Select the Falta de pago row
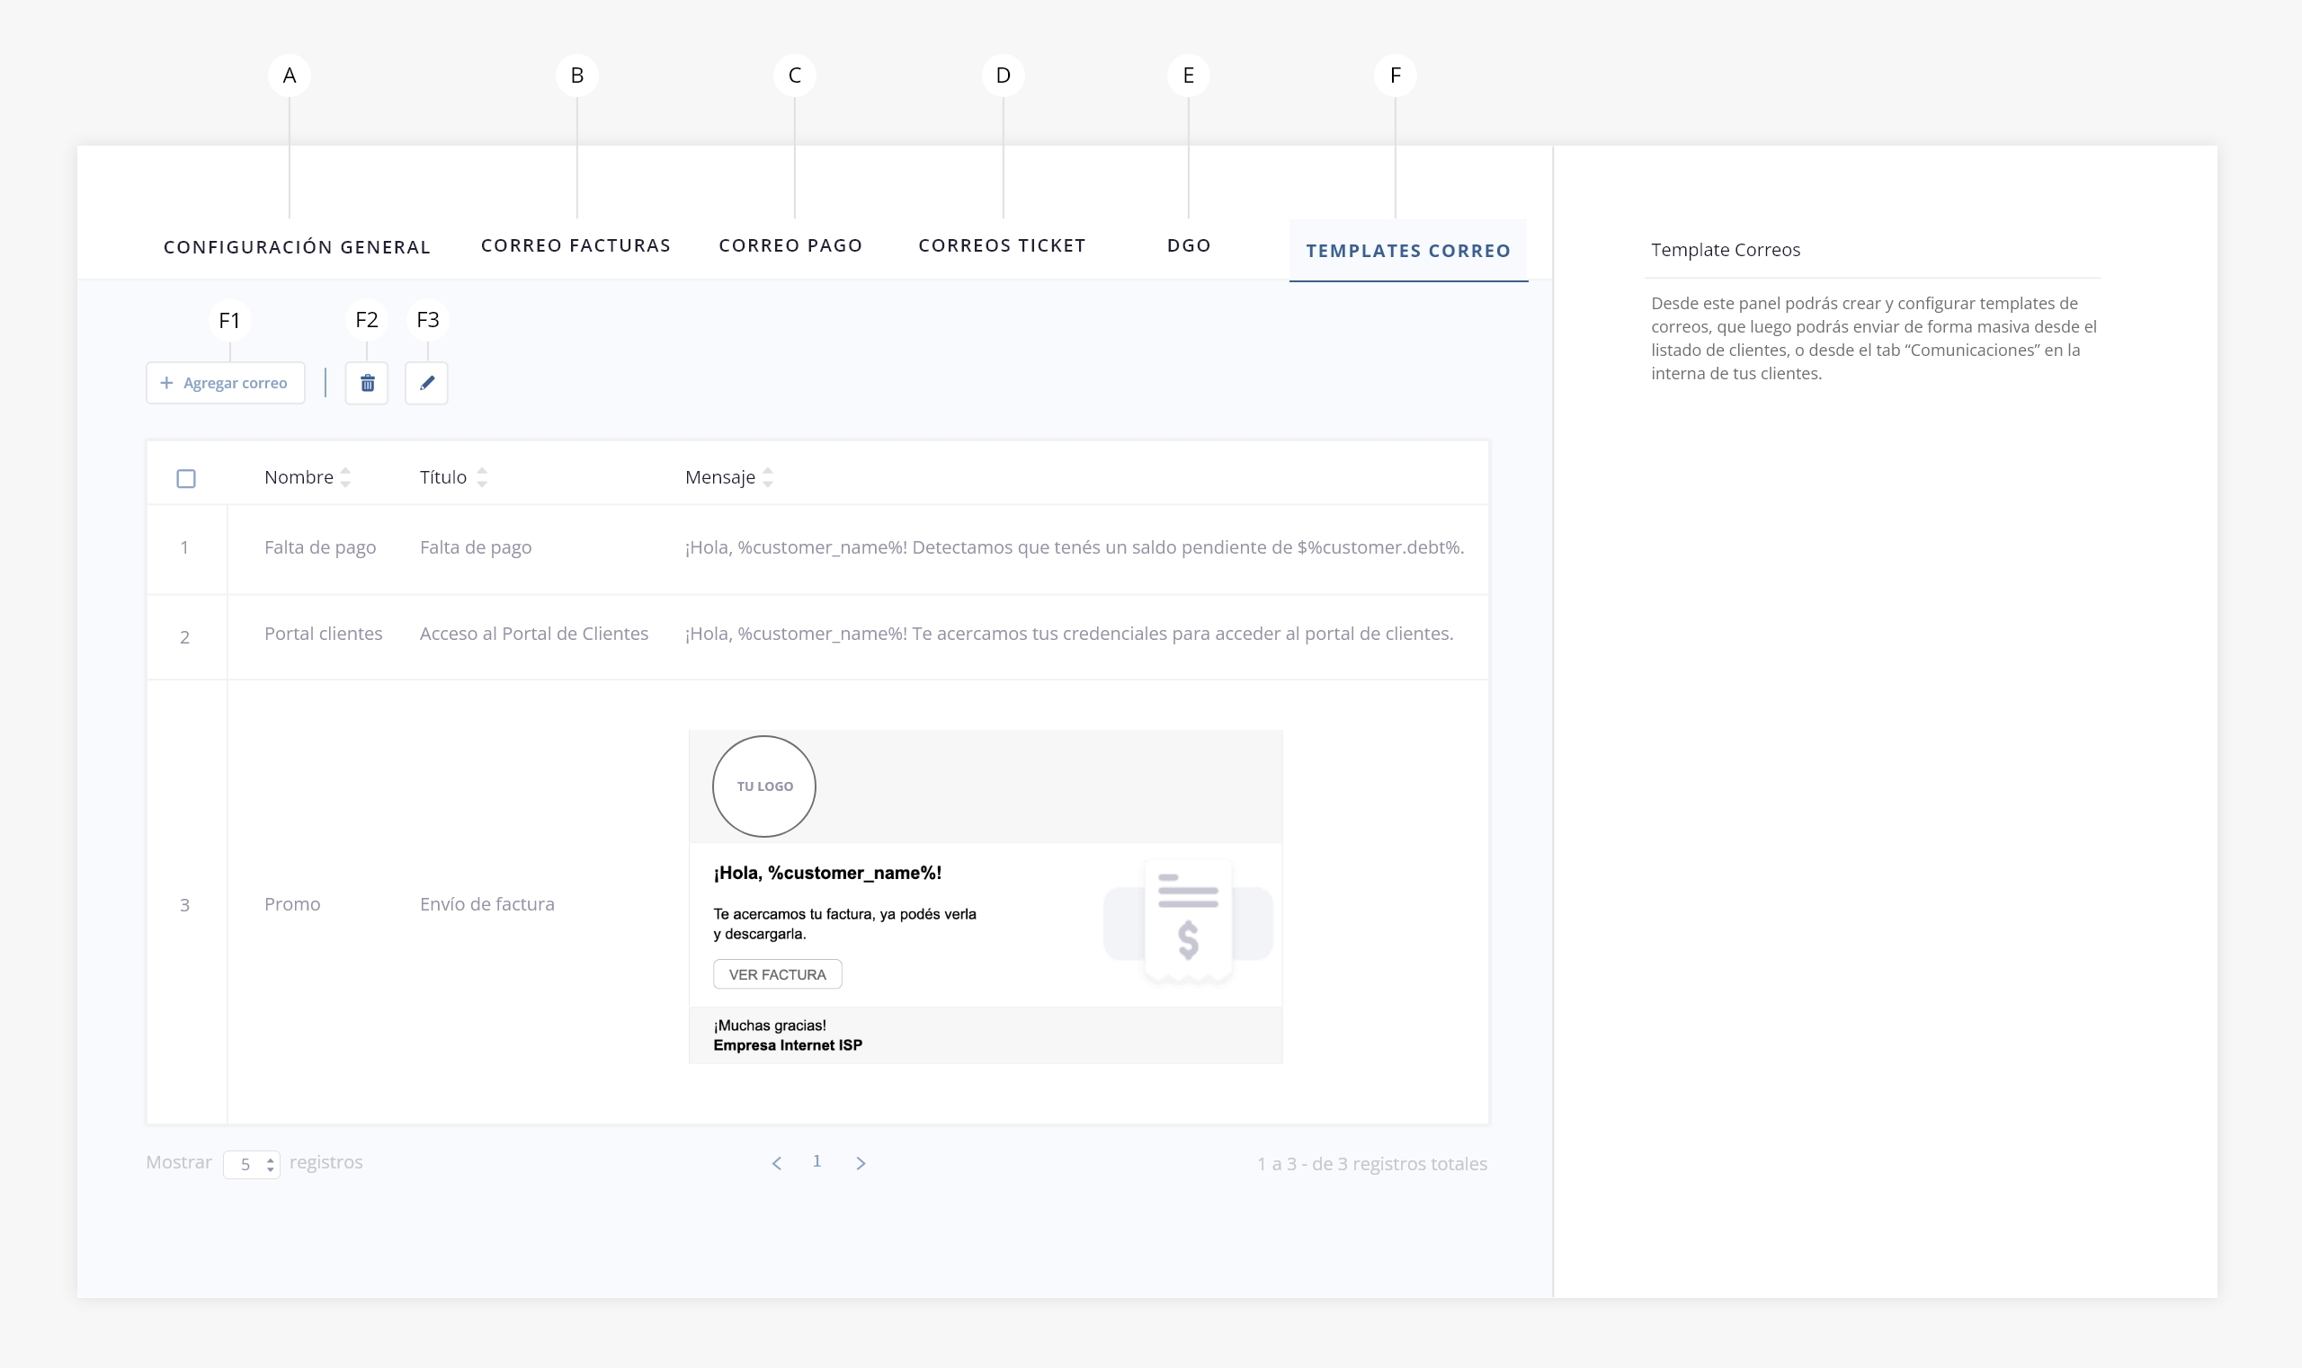Viewport: 2302px width, 1368px height. click(320, 547)
